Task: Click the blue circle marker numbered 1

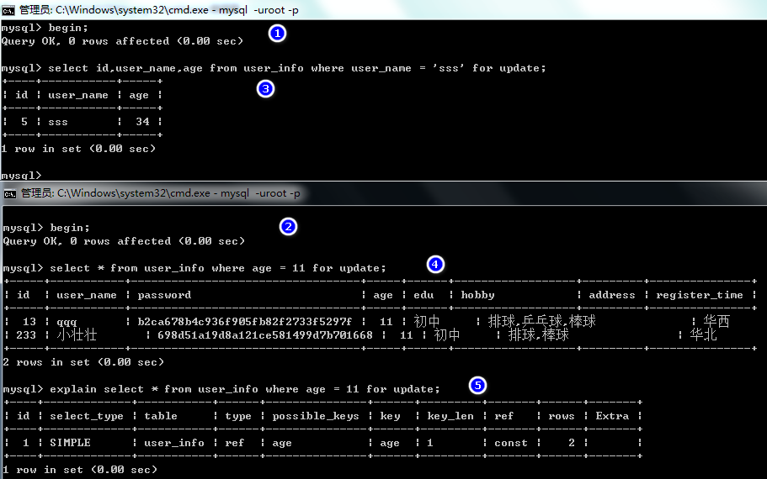Action: tap(276, 34)
